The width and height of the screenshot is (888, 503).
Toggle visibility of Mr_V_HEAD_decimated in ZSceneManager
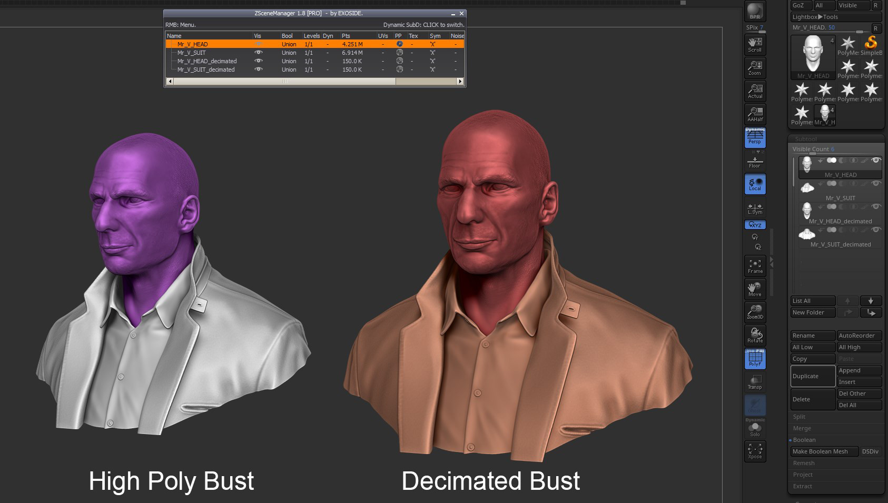(258, 61)
